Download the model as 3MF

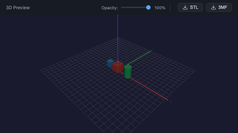click(x=219, y=7)
